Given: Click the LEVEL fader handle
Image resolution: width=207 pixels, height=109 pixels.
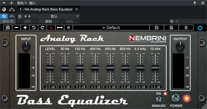Looking at the screenshot, I should coord(50,68).
